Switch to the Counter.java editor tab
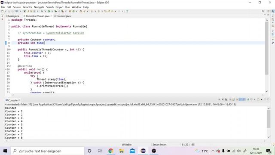 coord(62,16)
